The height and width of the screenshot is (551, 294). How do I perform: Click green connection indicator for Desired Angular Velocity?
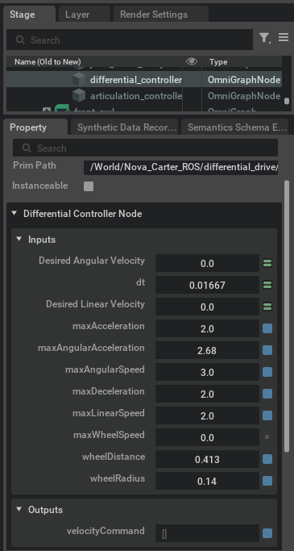pyautogui.click(x=267, y=263)
